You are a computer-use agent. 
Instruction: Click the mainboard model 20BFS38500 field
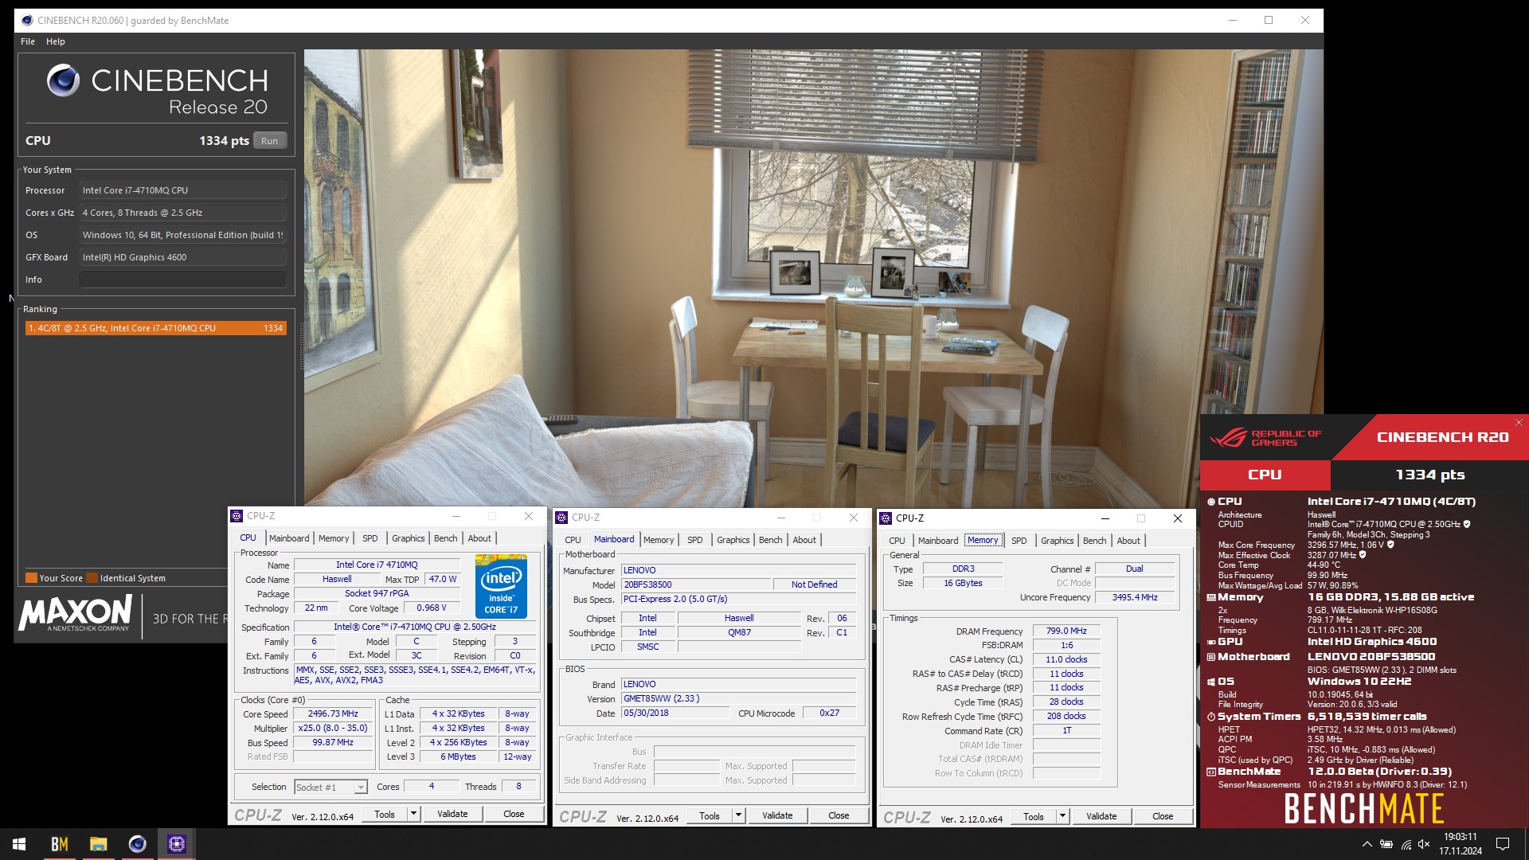pos(696,584)
